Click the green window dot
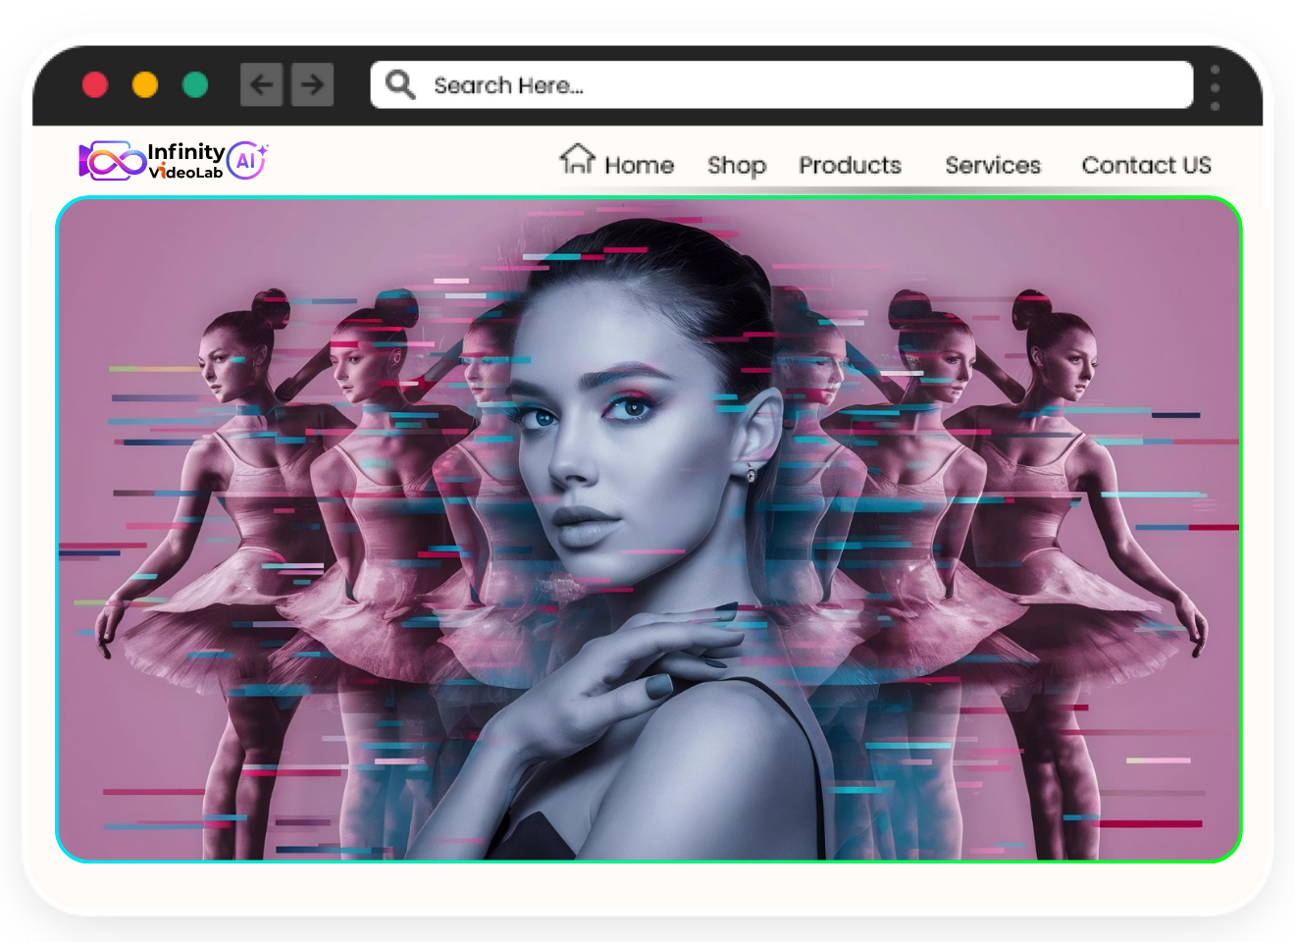This screenshot has height=942, width=1295. tap(195, 85)
